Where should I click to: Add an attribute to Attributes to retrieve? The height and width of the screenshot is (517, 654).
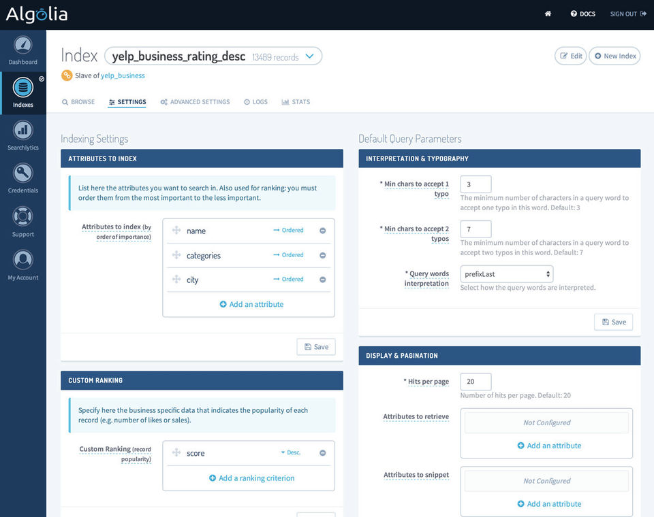[x=549, y=446]
